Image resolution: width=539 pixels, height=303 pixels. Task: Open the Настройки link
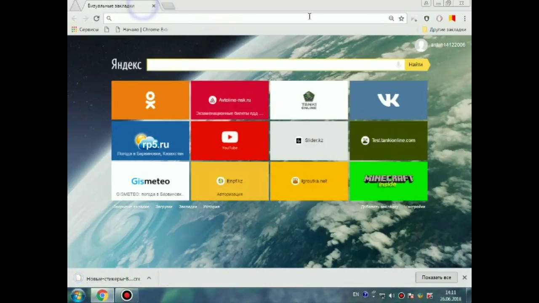pyautogui.click(x=415, y=207)
